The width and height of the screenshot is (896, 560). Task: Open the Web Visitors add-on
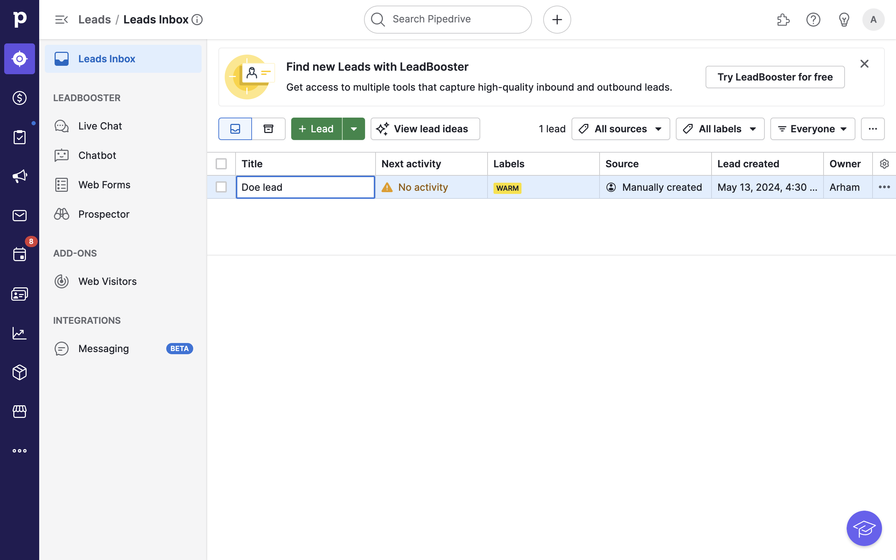[x=123, y=281]
